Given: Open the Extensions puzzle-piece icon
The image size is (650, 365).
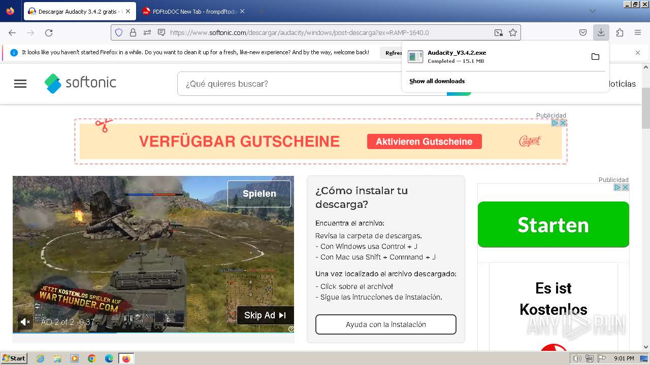Looking at the screenshot, I should 620,32.
